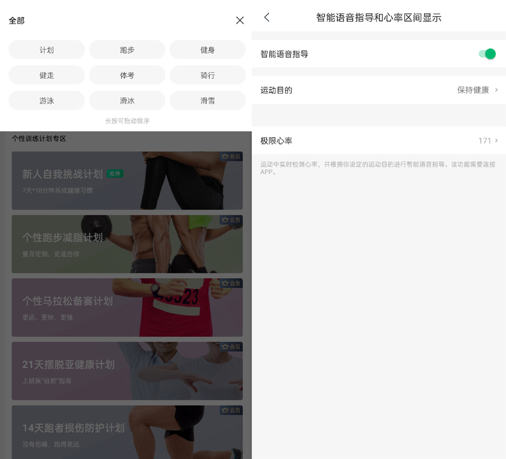
Task: Tap the chevron next to 保持健康
Action: tap(496, 90)
